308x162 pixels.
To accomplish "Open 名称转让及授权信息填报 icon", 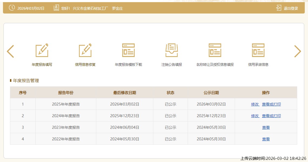I will 215,50.
